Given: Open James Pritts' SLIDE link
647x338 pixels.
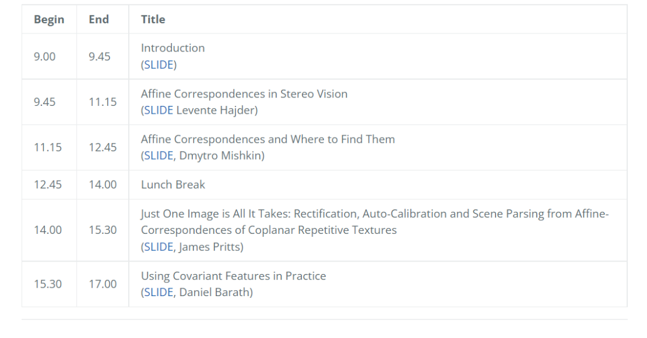Looking at the screenshot, I should [158, 246].
